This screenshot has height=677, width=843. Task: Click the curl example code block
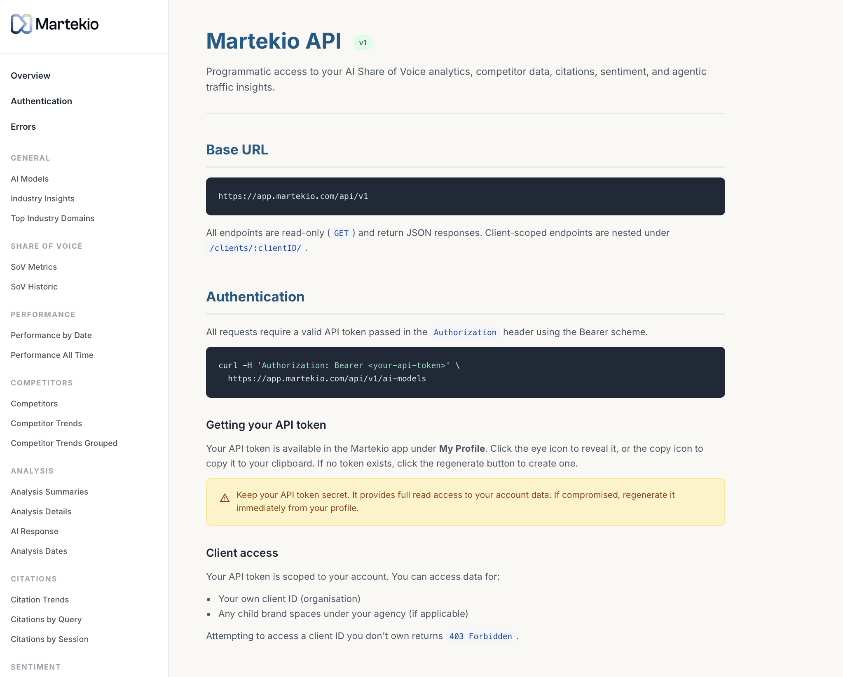(x=465, y=372)
